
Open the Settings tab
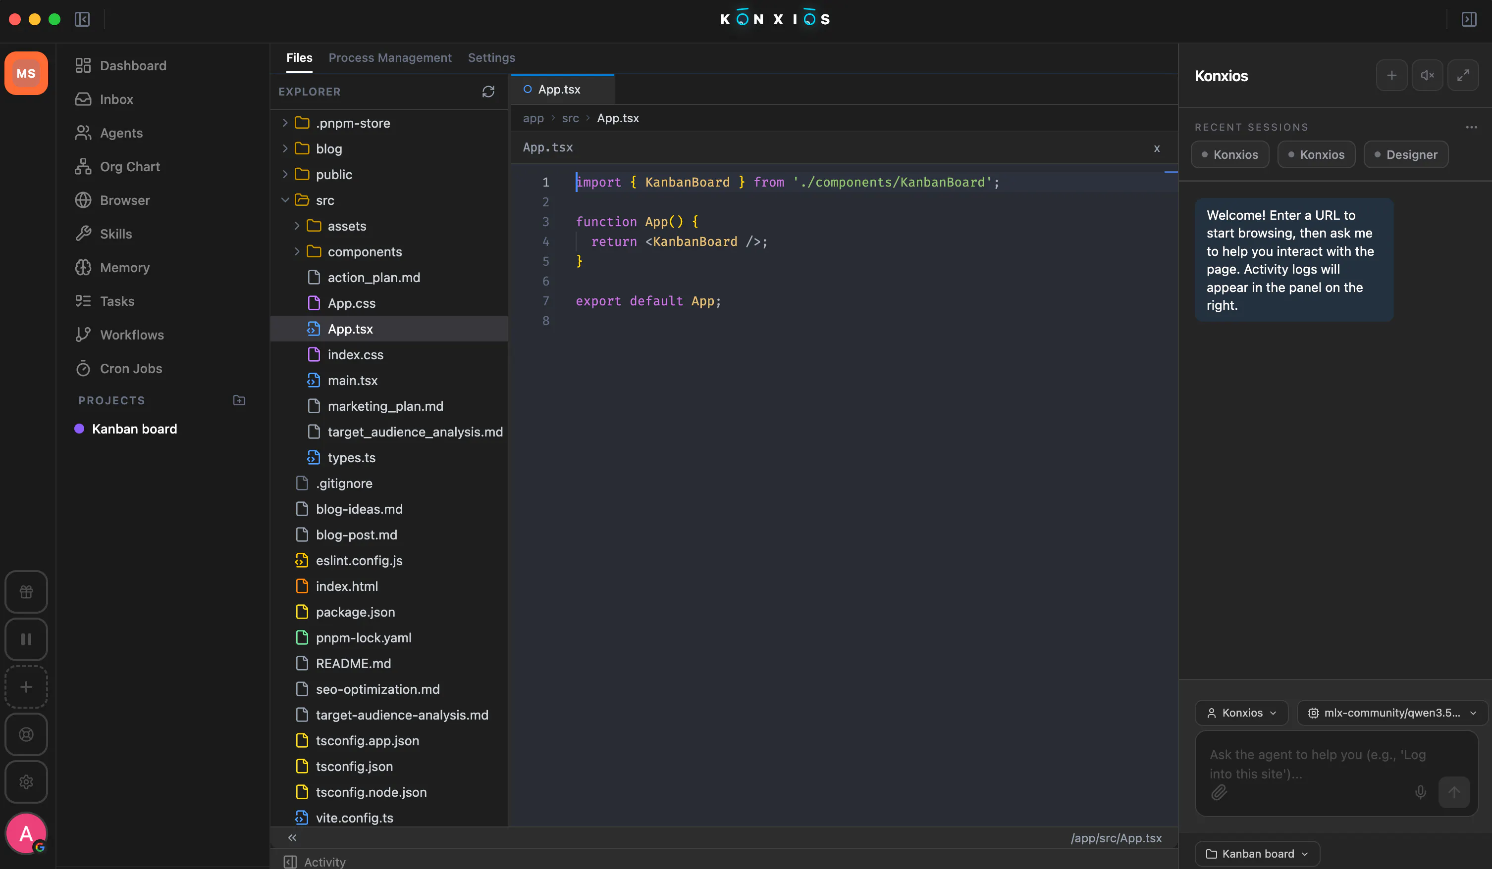[x=491, y=58]
